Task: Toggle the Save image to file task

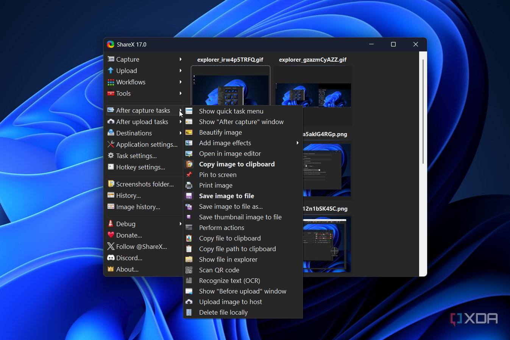Action: click(x=226, y=196)
